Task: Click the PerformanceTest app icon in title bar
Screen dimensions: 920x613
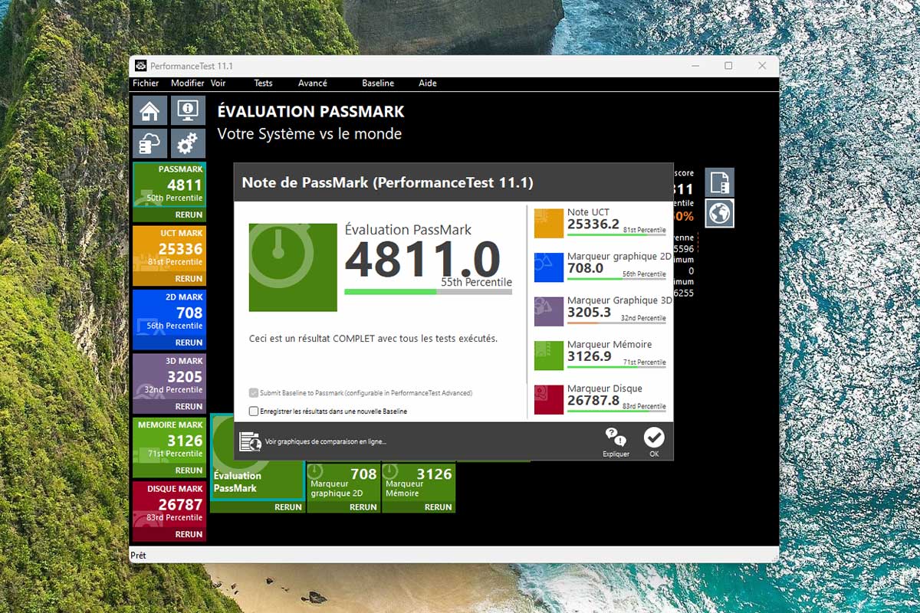Action: (141, 66)
